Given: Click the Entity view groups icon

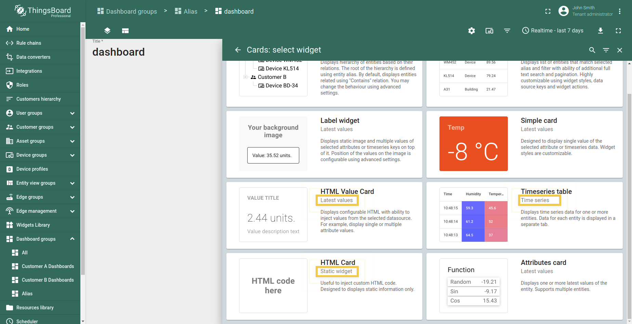Looking at the screenshot, I should [10, 183].
